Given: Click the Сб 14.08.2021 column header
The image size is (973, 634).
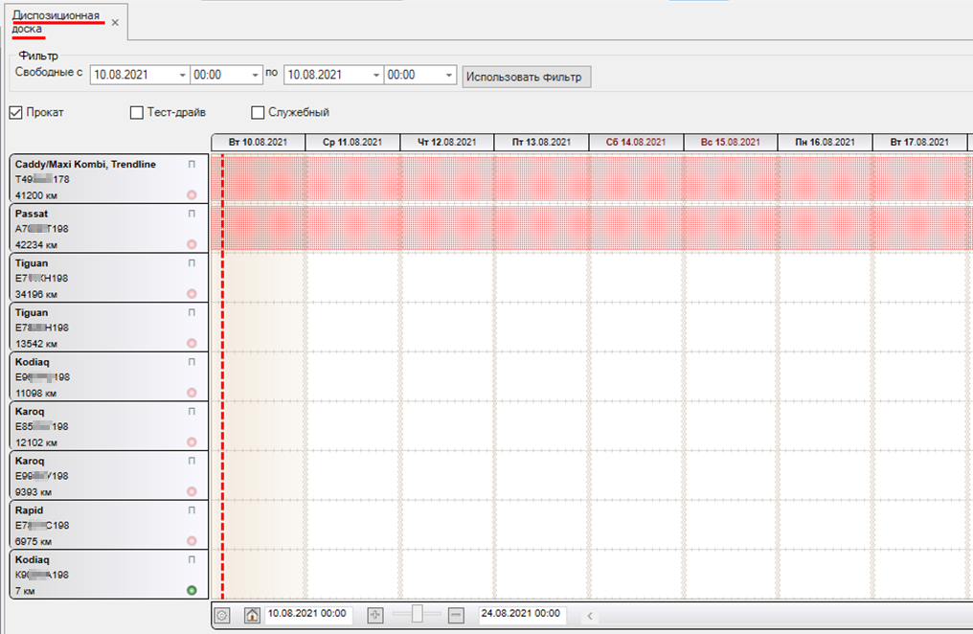Looking at the screenshot, I should tap(636, 142).
